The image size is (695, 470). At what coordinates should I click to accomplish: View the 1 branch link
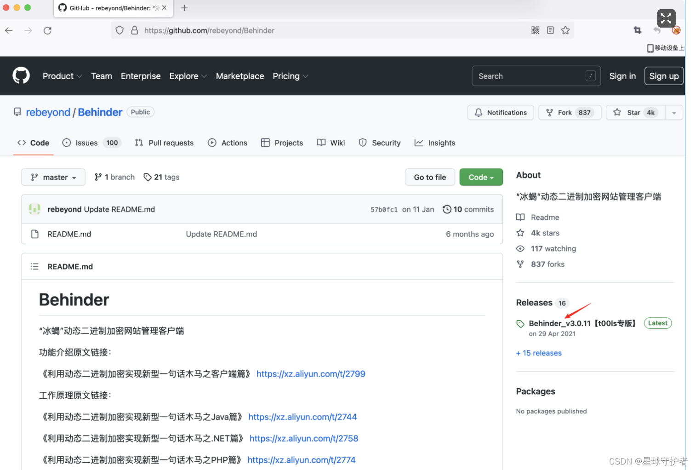click(114, 177)
